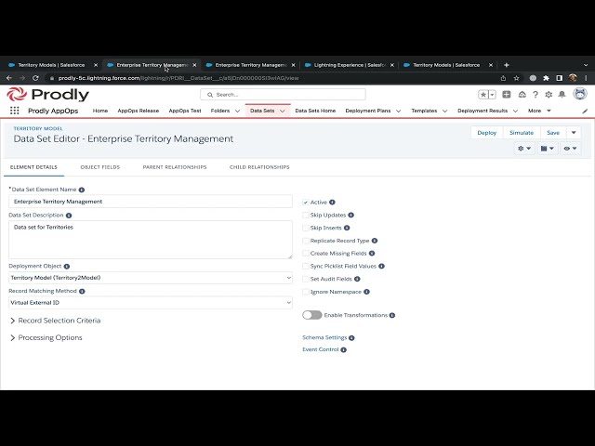Open the user profile avatar
This screenshot has height=446, width=595.
580,94
